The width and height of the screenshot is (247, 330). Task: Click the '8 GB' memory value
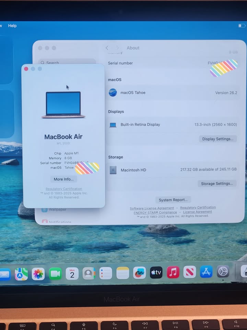tap(68, 158)
